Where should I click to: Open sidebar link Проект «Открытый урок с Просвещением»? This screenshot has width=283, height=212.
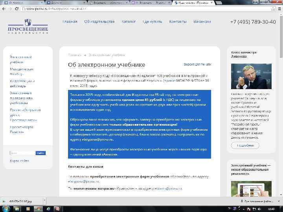point(25,115)
